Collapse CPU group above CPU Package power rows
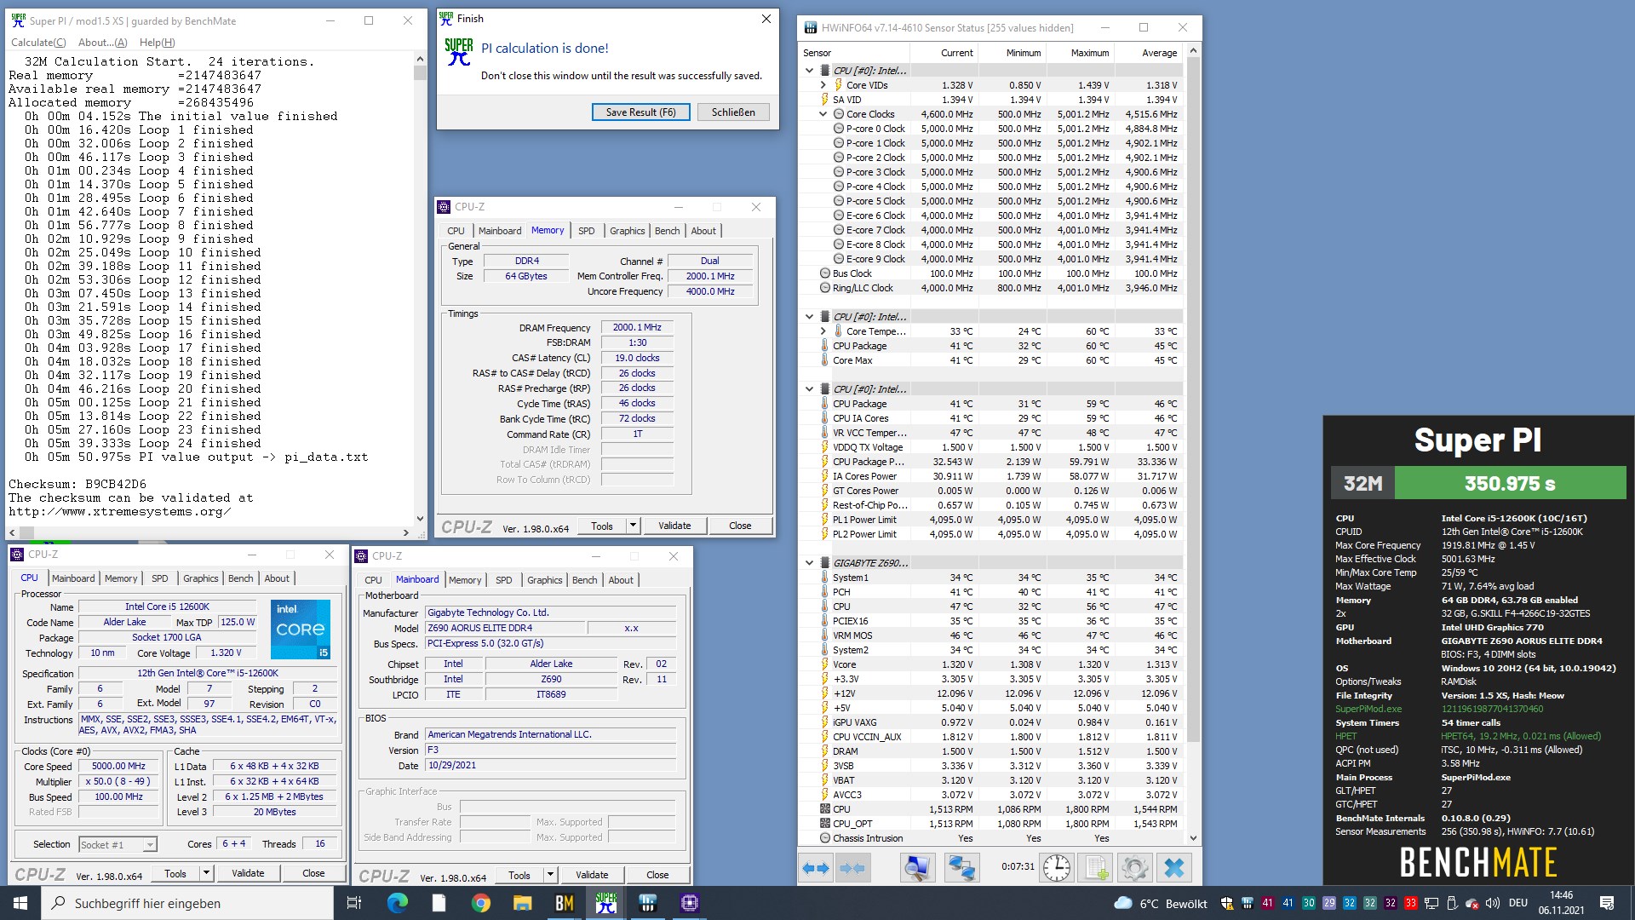The width and height of the screenshot is (1635, 920). 810,389
